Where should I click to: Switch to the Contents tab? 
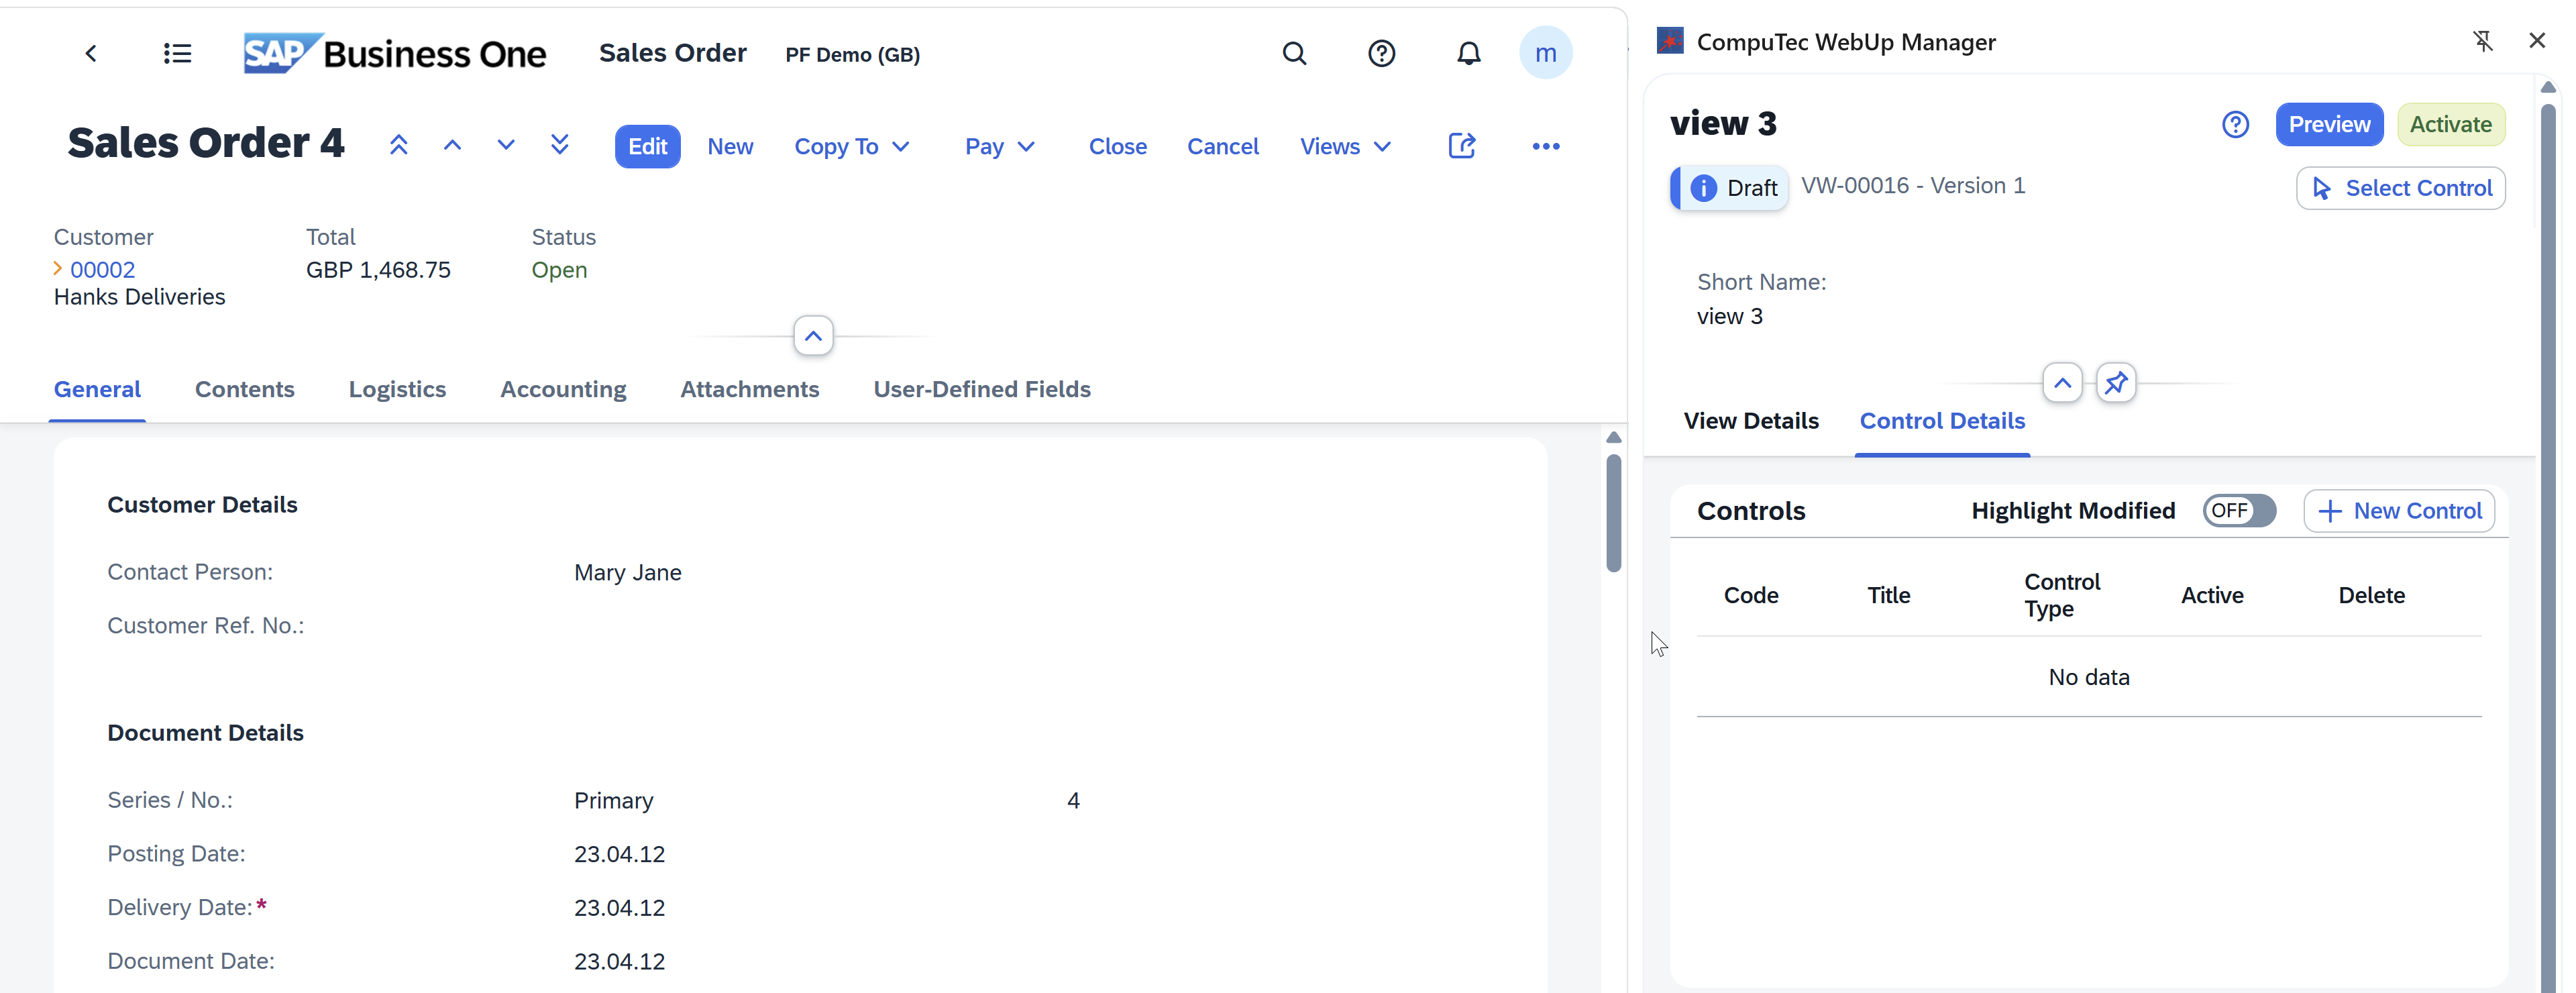point(245,390)
